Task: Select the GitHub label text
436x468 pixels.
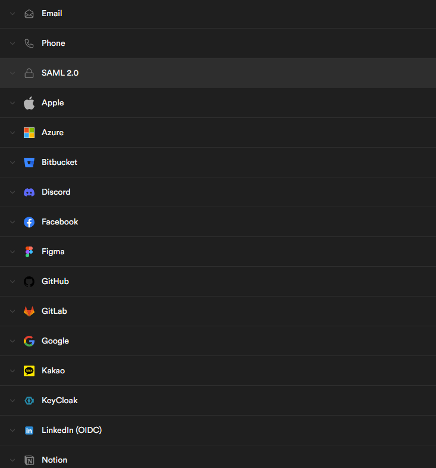Action: pos(55,282)
